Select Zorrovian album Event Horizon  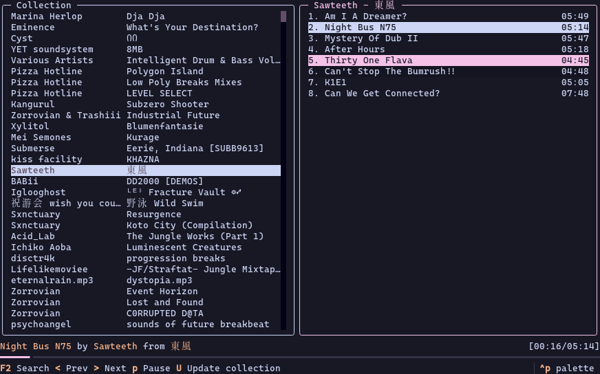(x=145, y=291)
